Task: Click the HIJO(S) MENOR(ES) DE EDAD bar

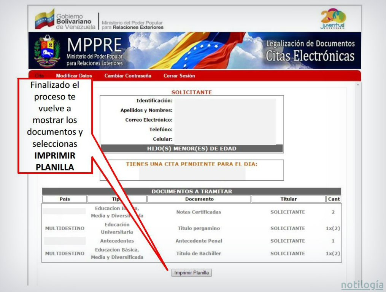Action: point(192,149)
